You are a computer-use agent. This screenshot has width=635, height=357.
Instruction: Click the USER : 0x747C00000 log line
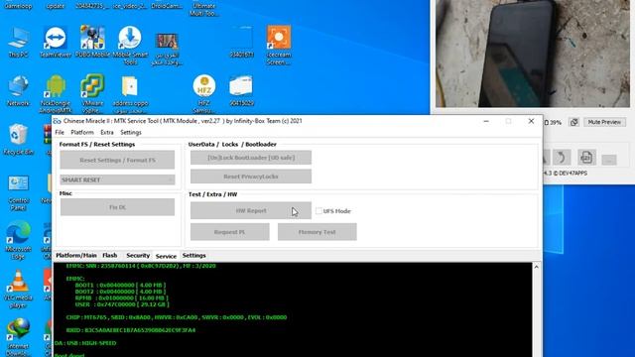pos(122,304)
